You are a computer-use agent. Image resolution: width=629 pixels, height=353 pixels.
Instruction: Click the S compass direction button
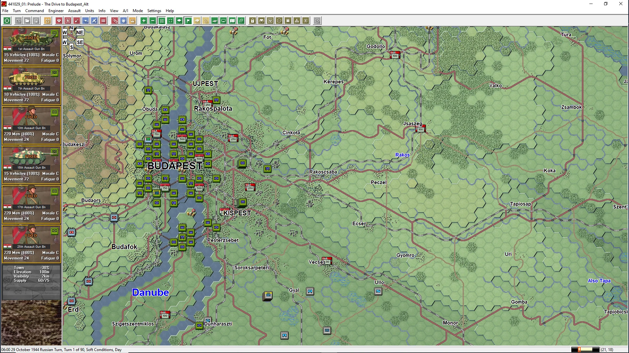tap(71, 47)
